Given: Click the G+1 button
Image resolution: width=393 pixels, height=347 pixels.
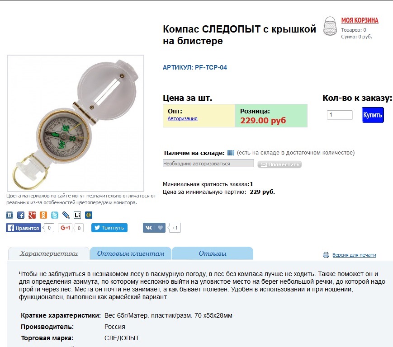Looking at the screenshot, I should [x=65, y=228].
